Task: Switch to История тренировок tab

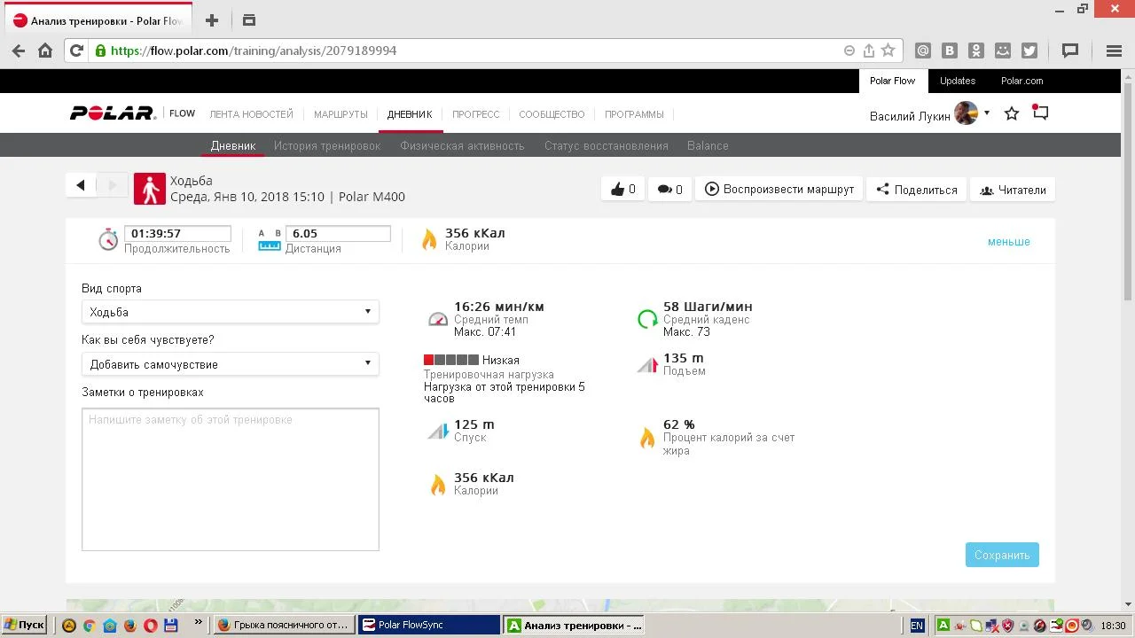Action: [326, 146]
